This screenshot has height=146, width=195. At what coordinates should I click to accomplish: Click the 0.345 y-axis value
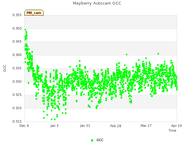[x=17, y=41]
